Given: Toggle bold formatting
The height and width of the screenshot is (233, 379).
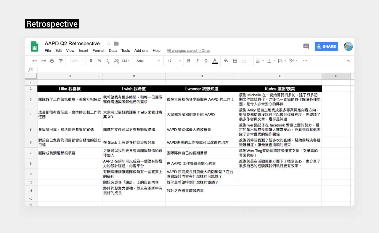Looking at the screenshot, I should tap(189, 61).
